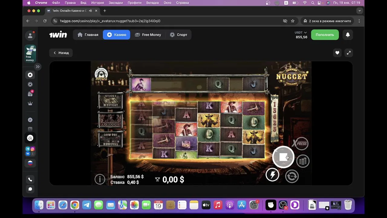This screenshot has height=218, width=387.
Task: Click tracking protection eye-slash icon
Action: click(285, 21)
